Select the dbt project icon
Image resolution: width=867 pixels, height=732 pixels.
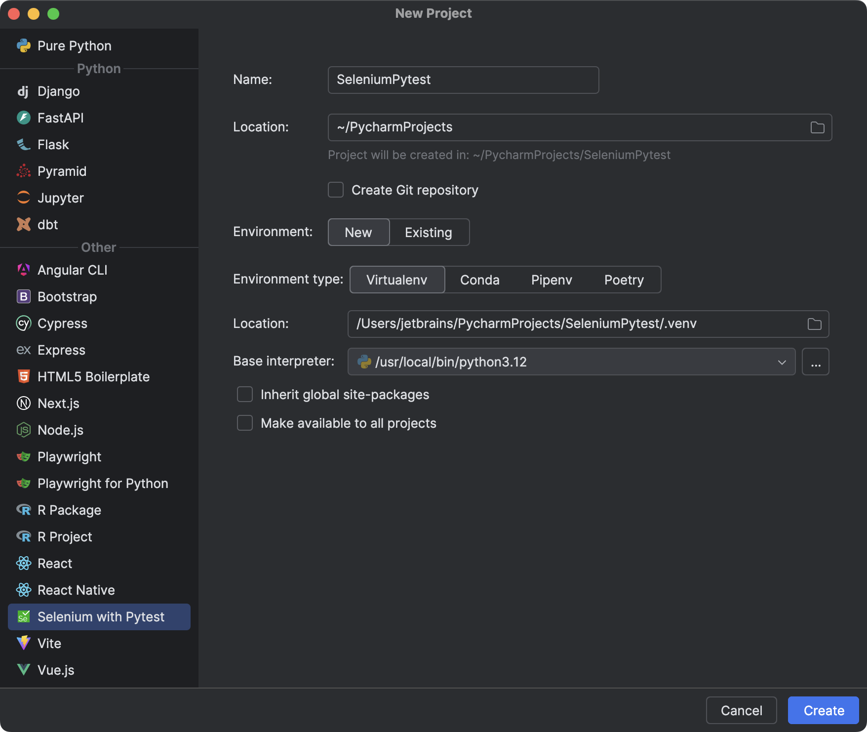(24, 224)
